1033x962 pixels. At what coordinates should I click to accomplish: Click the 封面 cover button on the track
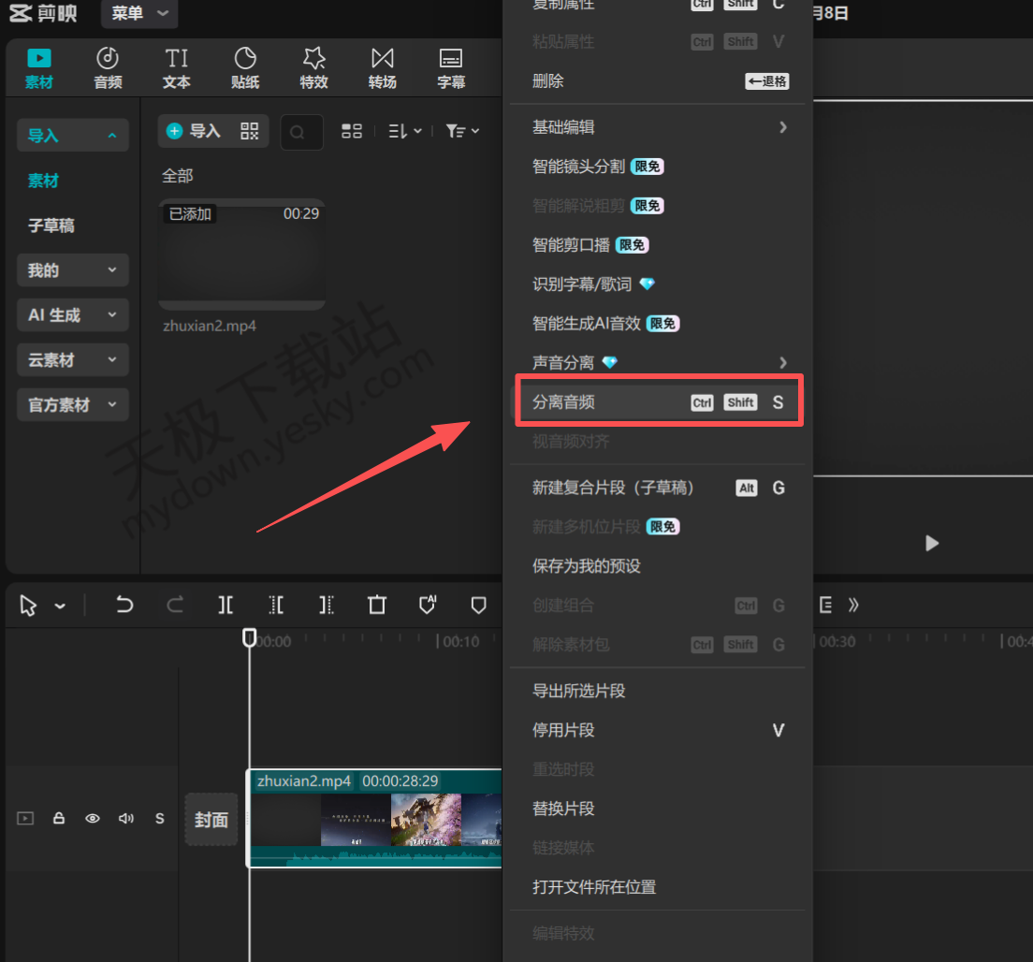click(x=211, y=820)
